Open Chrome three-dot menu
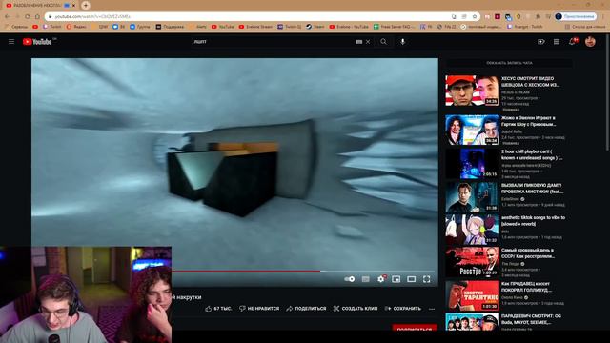This screenshot has height=343, width=610. (603, 16)
